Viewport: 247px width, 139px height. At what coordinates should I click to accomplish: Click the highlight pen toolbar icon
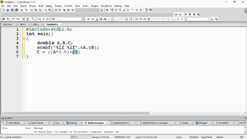(x=97, y=19)
